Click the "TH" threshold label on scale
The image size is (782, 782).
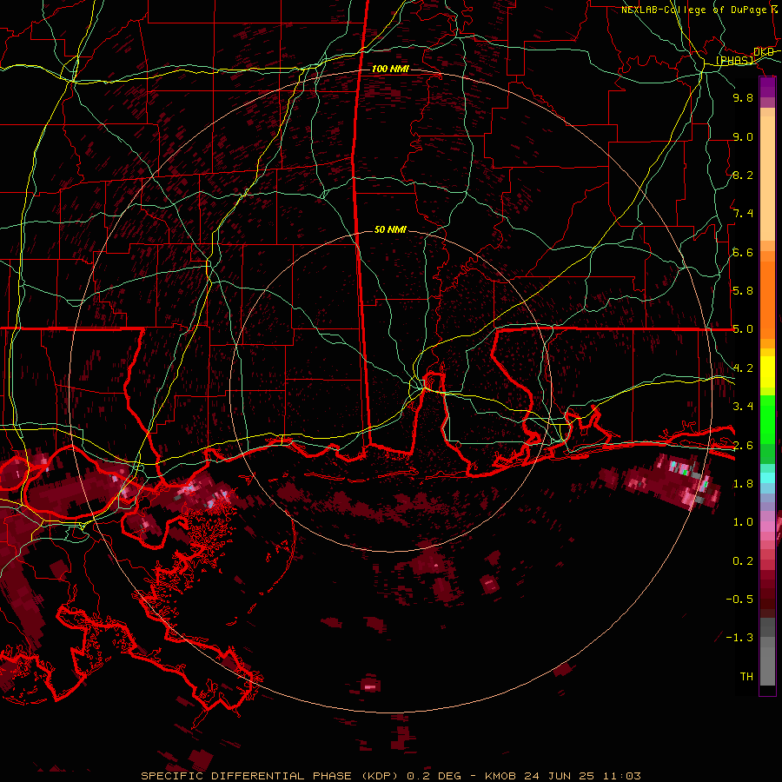746,677
